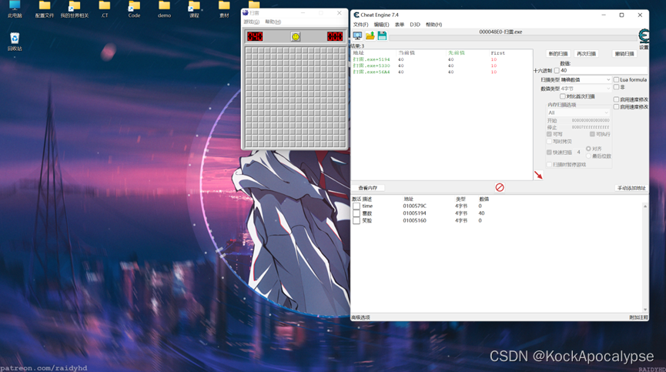Open the 编辑(E) menu in Cheat Engine
This screenshot has height=372, width=666.
click(381, 25)
